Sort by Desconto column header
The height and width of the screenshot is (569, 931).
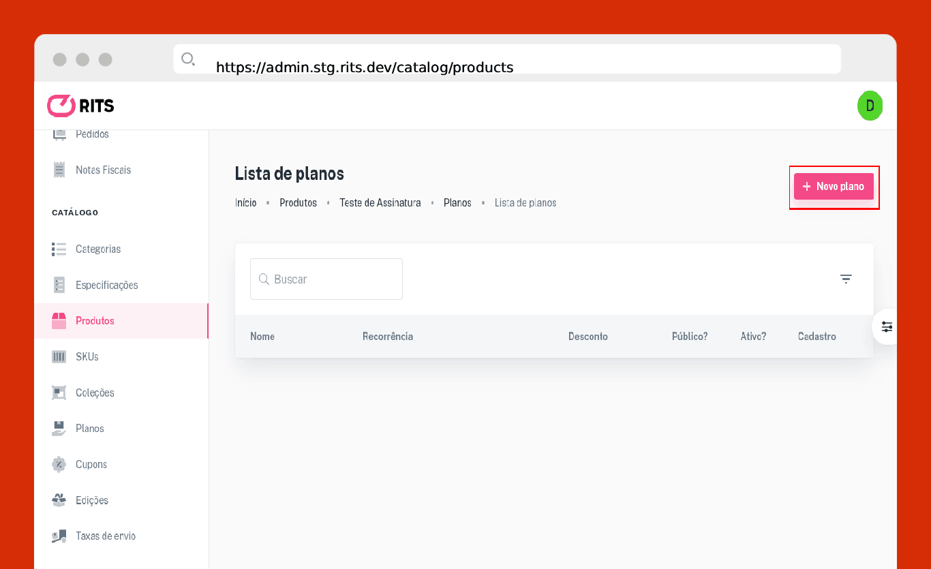point(588,337)
